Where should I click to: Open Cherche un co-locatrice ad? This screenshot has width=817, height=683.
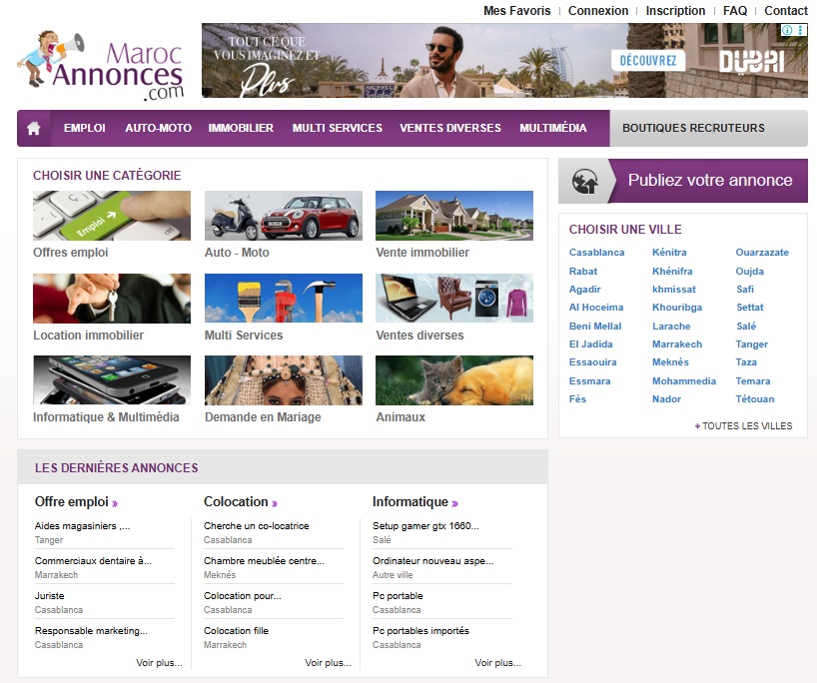[x=257, y=526]
